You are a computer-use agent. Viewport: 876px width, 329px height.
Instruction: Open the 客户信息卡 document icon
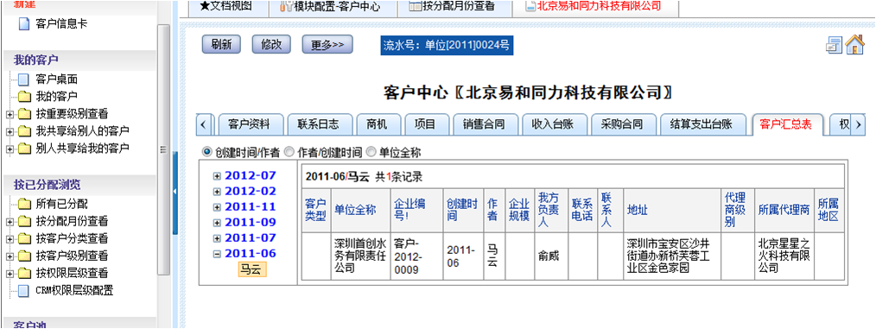coord(23,24)
